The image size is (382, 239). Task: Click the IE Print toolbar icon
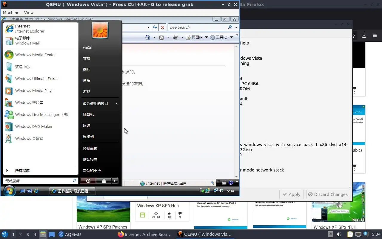(176, 37)
